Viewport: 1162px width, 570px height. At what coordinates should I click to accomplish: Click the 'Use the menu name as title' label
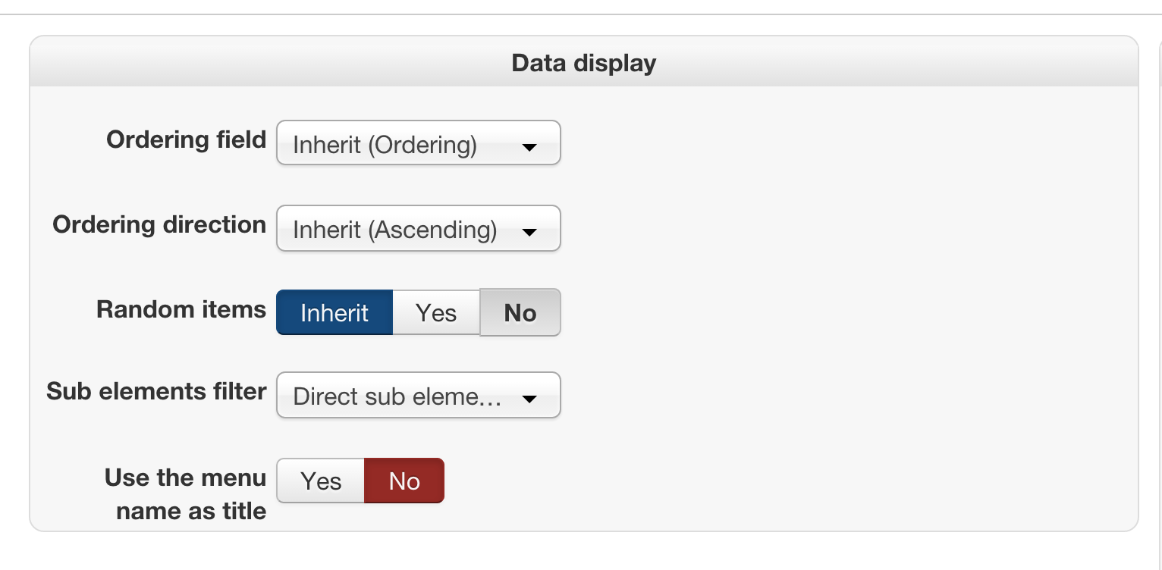[x=186, y=493]
